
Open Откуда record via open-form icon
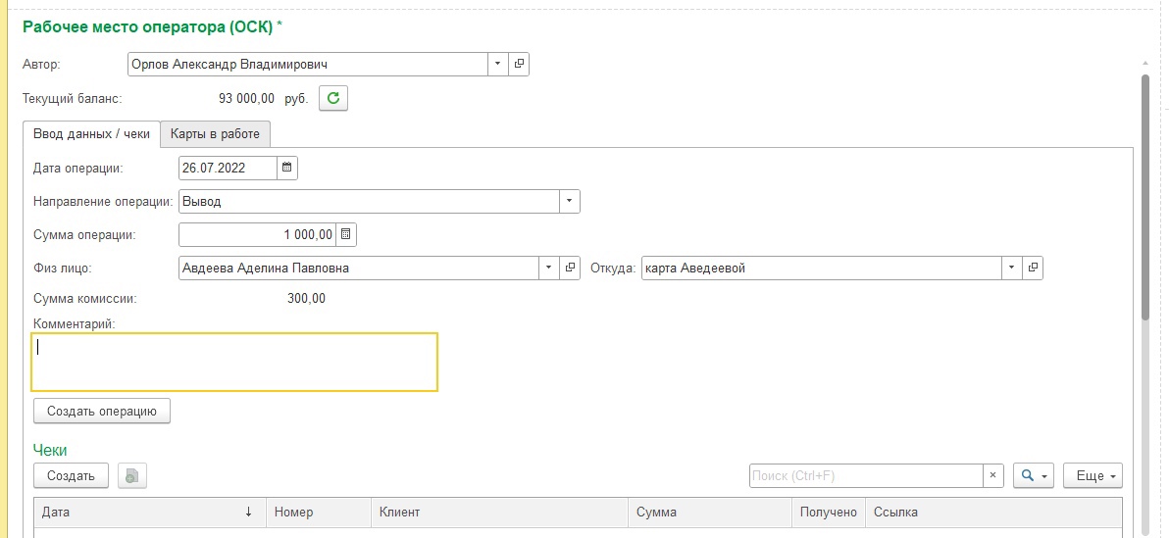point(1033,268)
